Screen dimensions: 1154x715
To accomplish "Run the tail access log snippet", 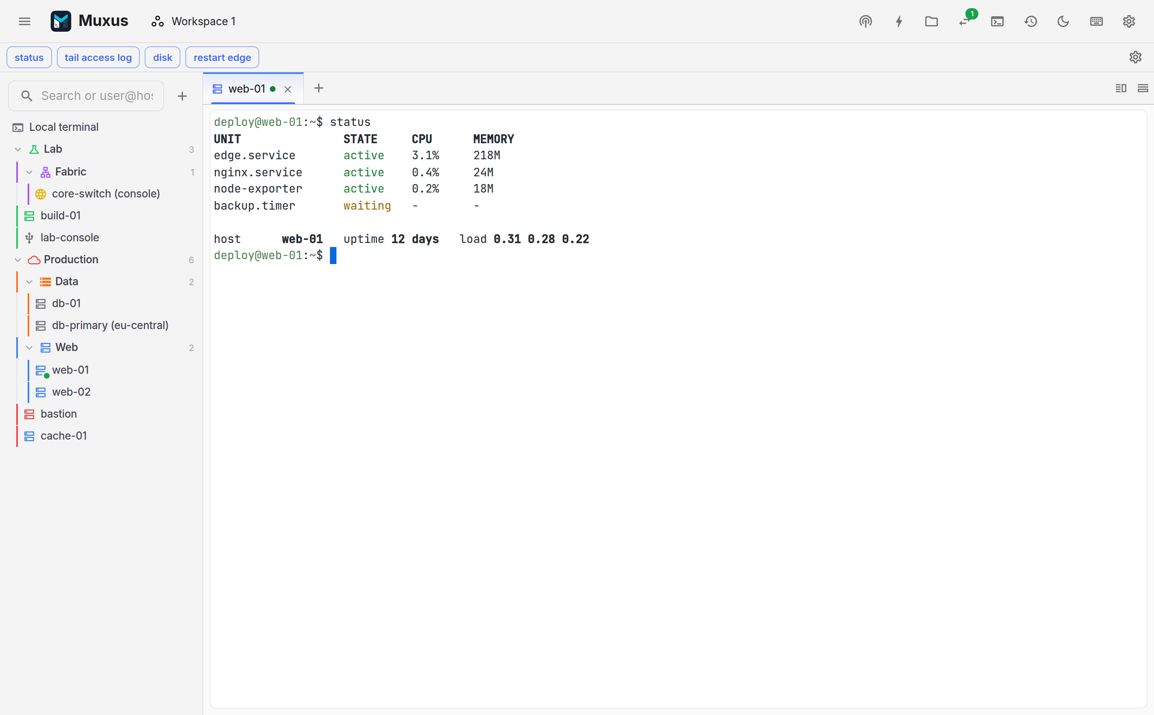I will pos(98,57).
